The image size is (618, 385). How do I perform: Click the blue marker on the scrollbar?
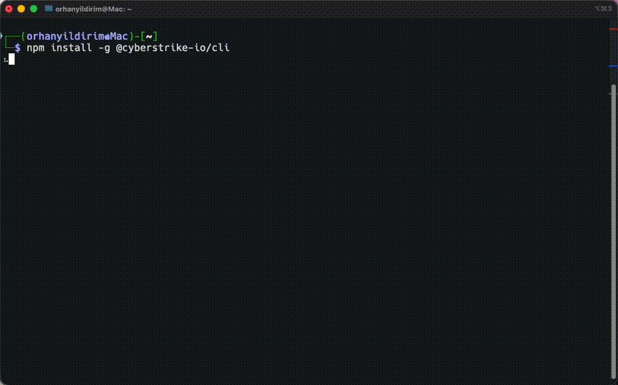pyautogui.click(x=613, y=67)
